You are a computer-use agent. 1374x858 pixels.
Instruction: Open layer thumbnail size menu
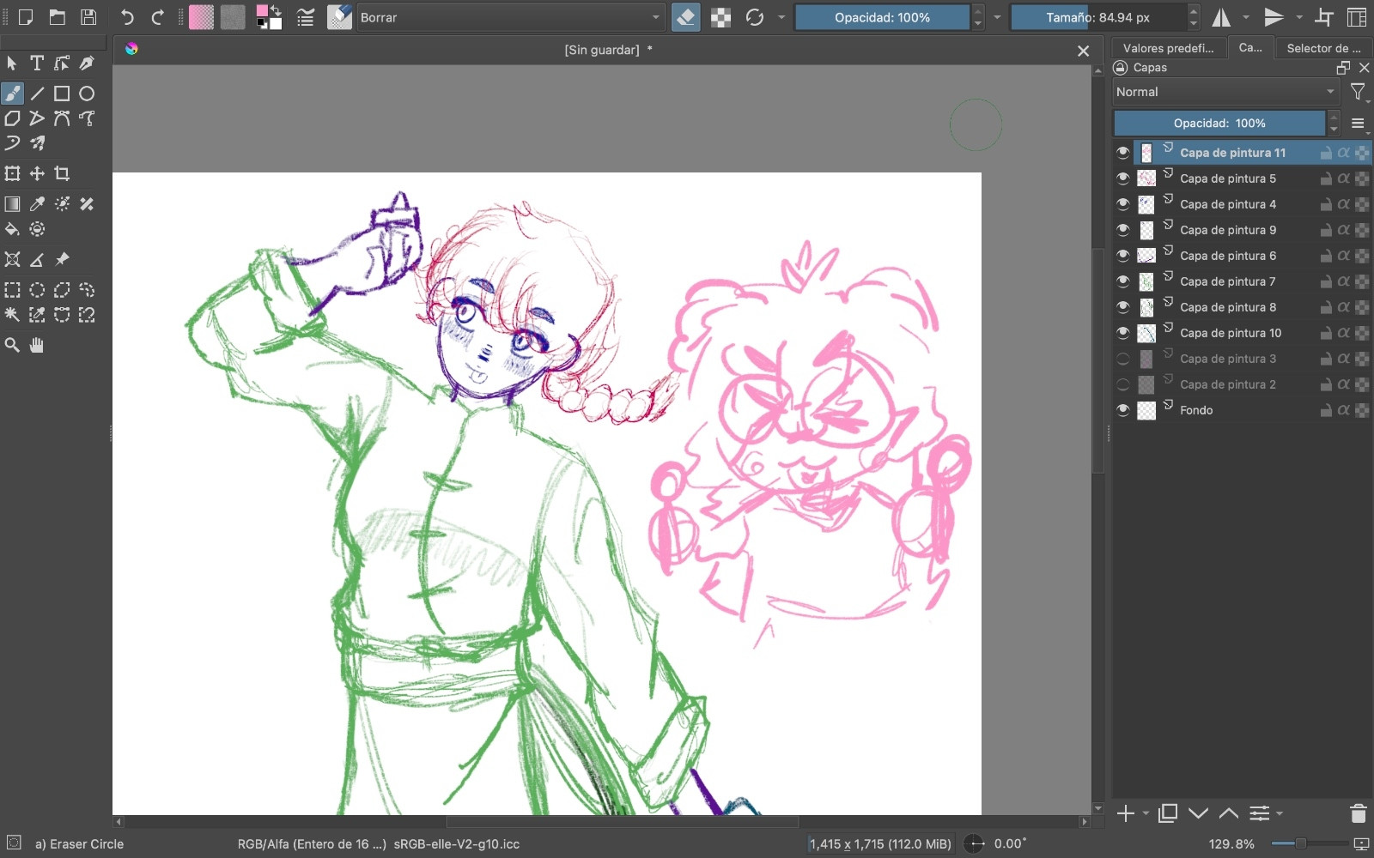point(1358,124)
